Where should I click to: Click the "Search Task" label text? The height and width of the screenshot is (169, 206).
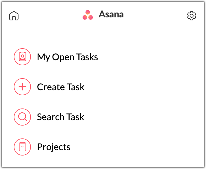60,117
